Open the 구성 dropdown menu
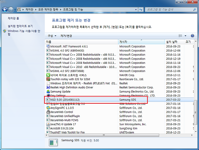Screen dimensions: 199x150 point(52,36)
